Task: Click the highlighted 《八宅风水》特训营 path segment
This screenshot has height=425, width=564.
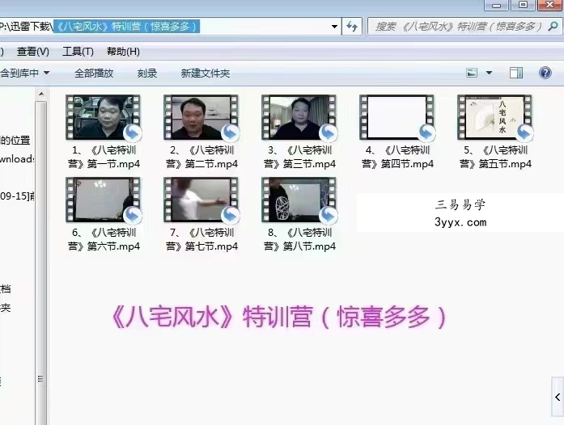Action: click(x=126, y=27)
